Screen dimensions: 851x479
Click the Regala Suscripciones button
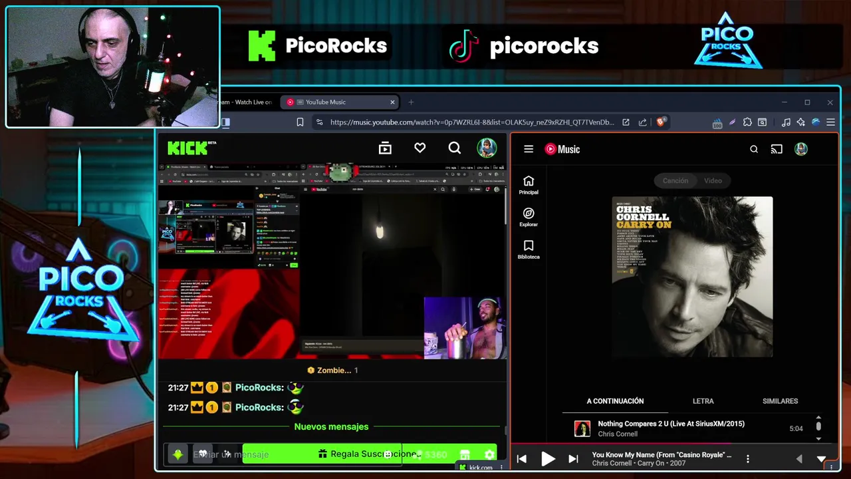point(370,454)
